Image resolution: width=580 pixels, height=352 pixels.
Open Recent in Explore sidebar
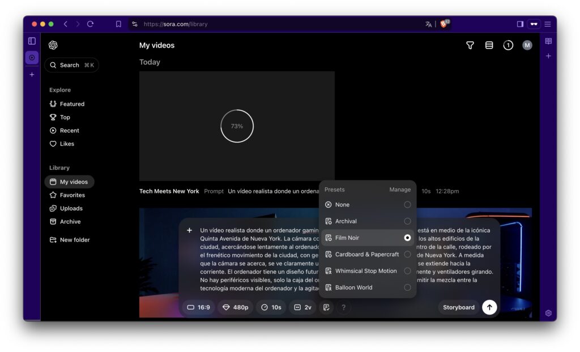pyautogui.click(x=65, y=131)
